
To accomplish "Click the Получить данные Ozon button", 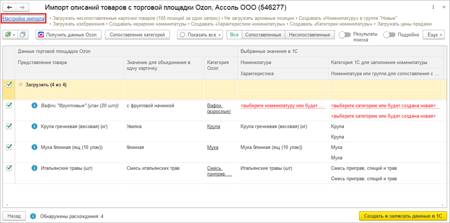I will [x=68, y=35].
